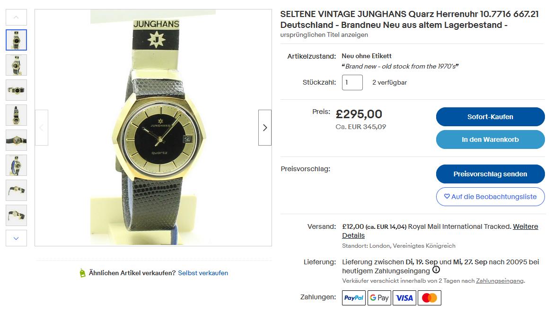Click the green sell-item tag icon
Image resolution: width=553 pixels, height=313 pixels.
83,273
